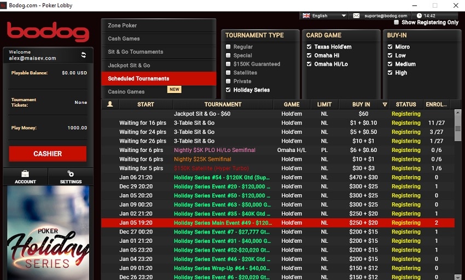Uncheck the Holiday Series checkbox

(228, 90)
